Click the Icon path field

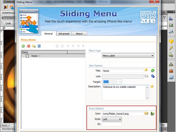click(123, 114)
